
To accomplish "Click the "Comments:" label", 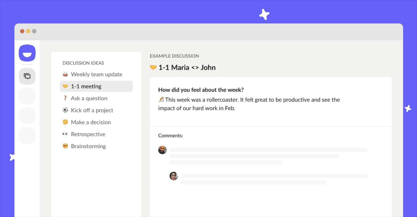I will pyautogui.click(x=171, y=136).
